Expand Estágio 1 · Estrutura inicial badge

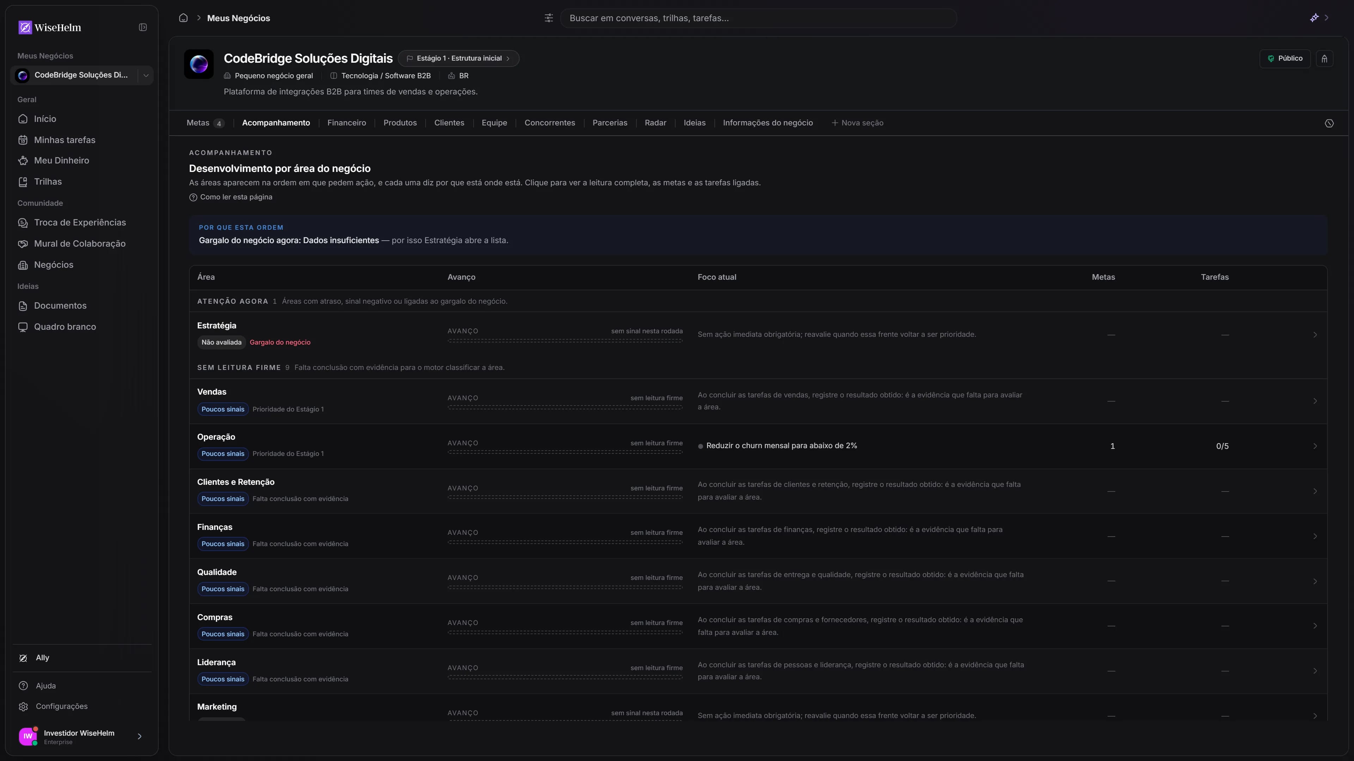tap(458, 58)
